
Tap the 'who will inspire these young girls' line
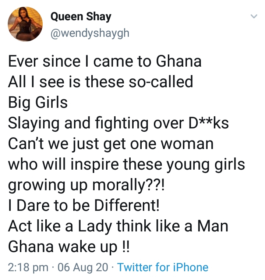pyautogui.click(x=127, y=164)
